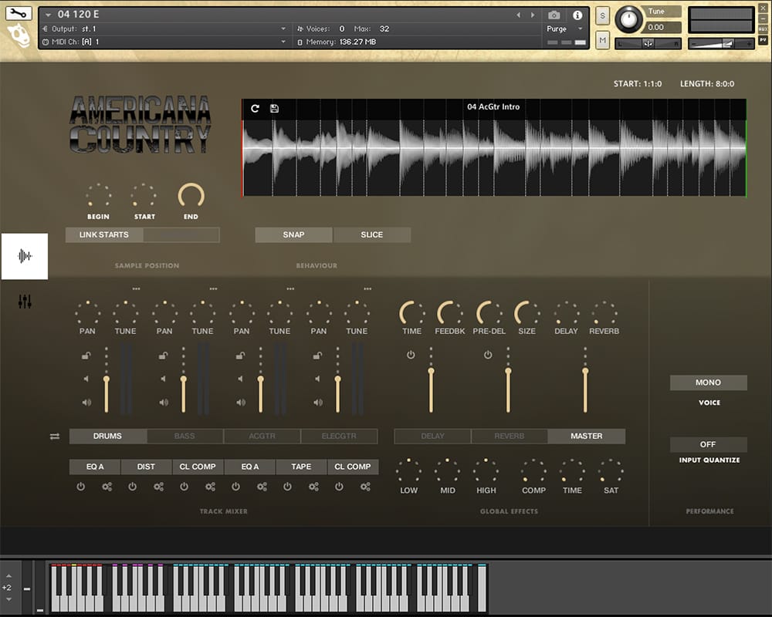
Task: Toggle the Delay power button
Action: (x=411, y=355)
